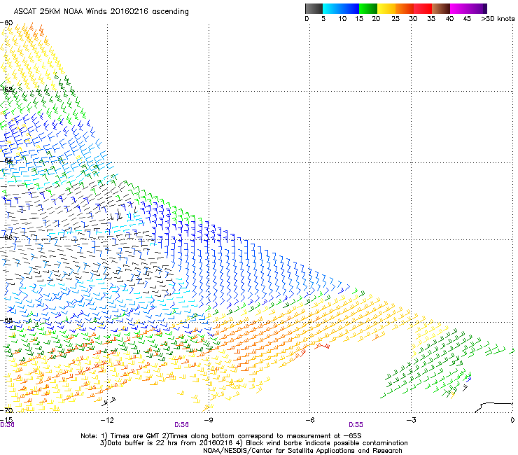Click the '30' legend scale label

(413, 19)
